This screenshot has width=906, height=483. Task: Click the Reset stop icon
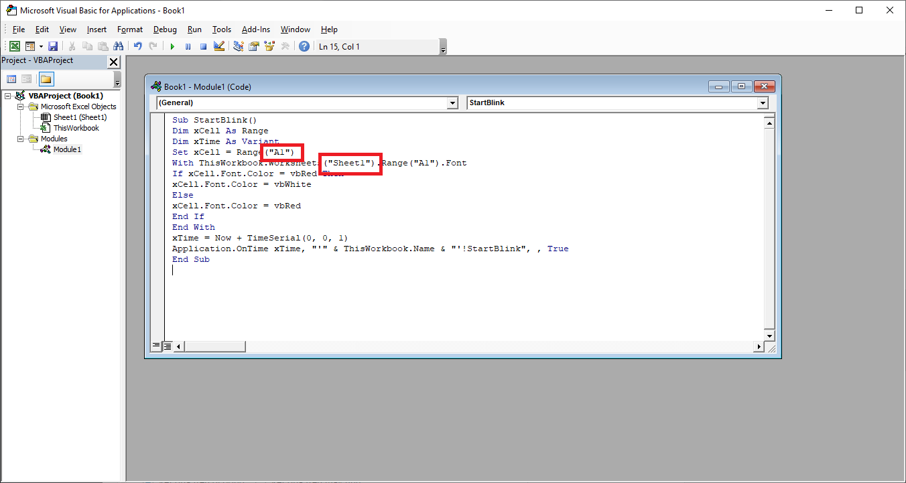[203, 46]
